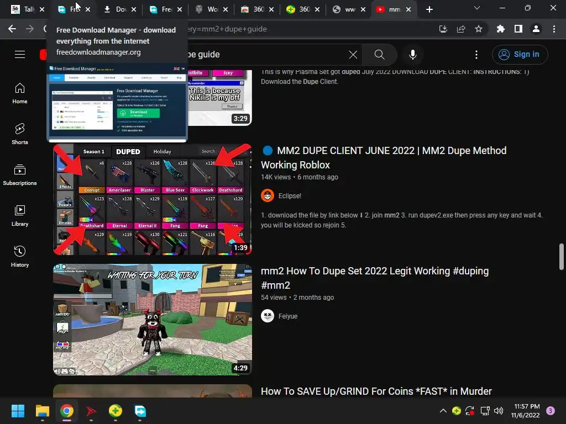Screen dimensions: 566x424
Task: Bookmark this page with the star
Action: [479, 29]
